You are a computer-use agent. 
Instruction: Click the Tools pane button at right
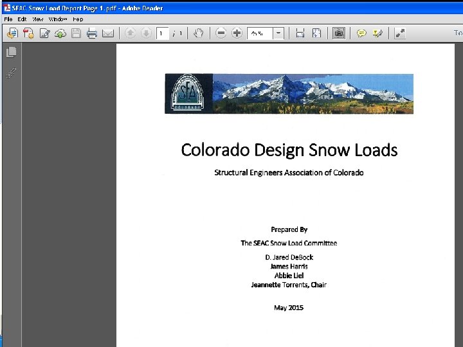[x=458, y=33]
